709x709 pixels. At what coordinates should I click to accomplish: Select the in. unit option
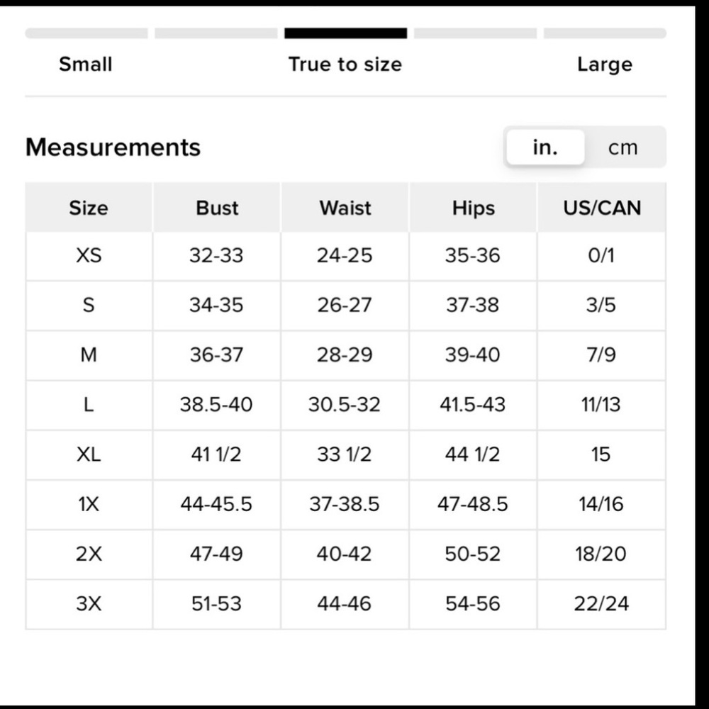click(x=545, y=147)
